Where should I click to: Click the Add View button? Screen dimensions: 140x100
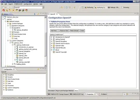click(x=54, y=31)
